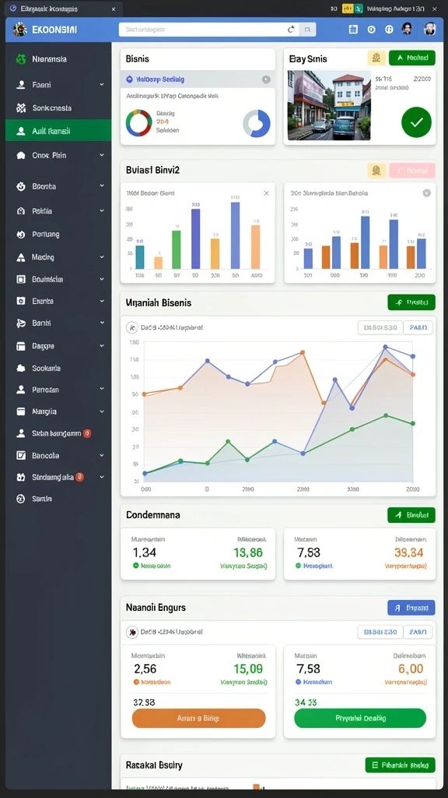
Task: Open the user avatar at header right
Action: tap(429, 29)
